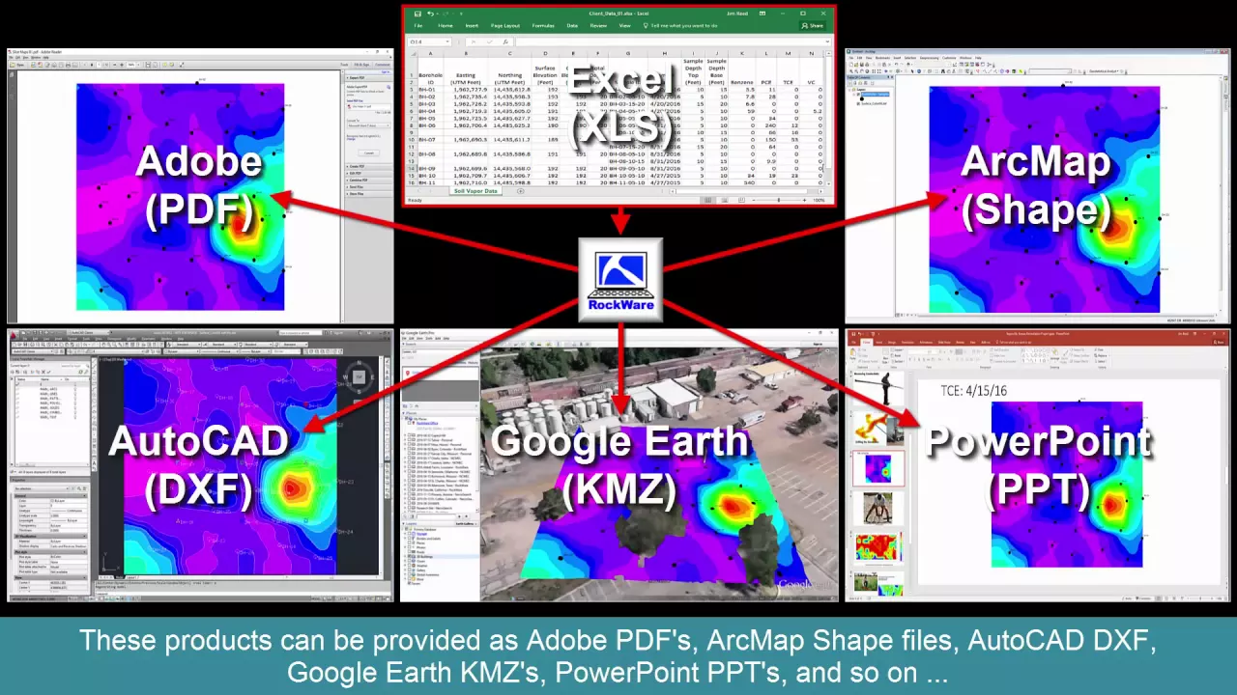
Task: Click the Save icon in Excel's quick access toolbar
Action: [x=417, y=14]
